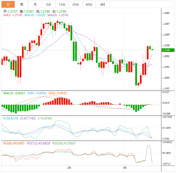Click the 3月 date marker on time axis
The width and height of the screenshot is (176, 173).
point(125,168)
